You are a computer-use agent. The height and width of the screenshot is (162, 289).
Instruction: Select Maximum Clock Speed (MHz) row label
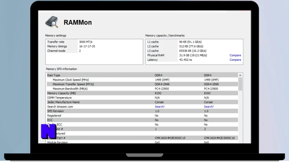[71, 80]
